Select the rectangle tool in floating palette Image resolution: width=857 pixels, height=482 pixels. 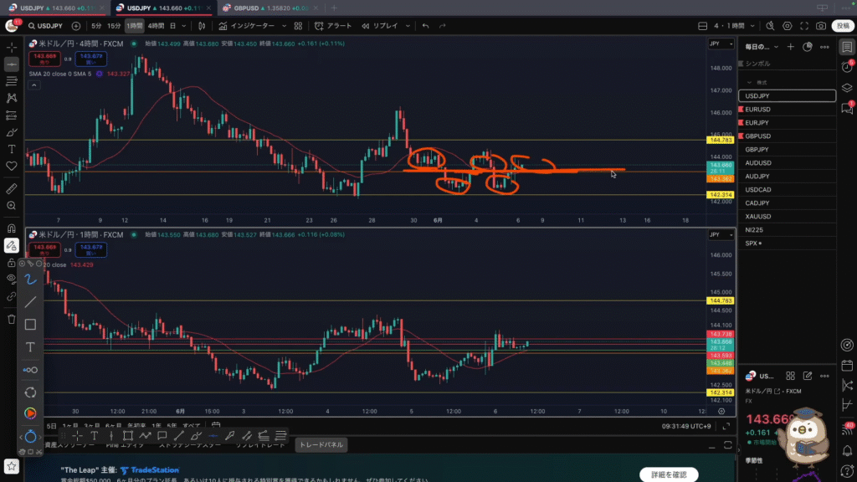point(30,325)
